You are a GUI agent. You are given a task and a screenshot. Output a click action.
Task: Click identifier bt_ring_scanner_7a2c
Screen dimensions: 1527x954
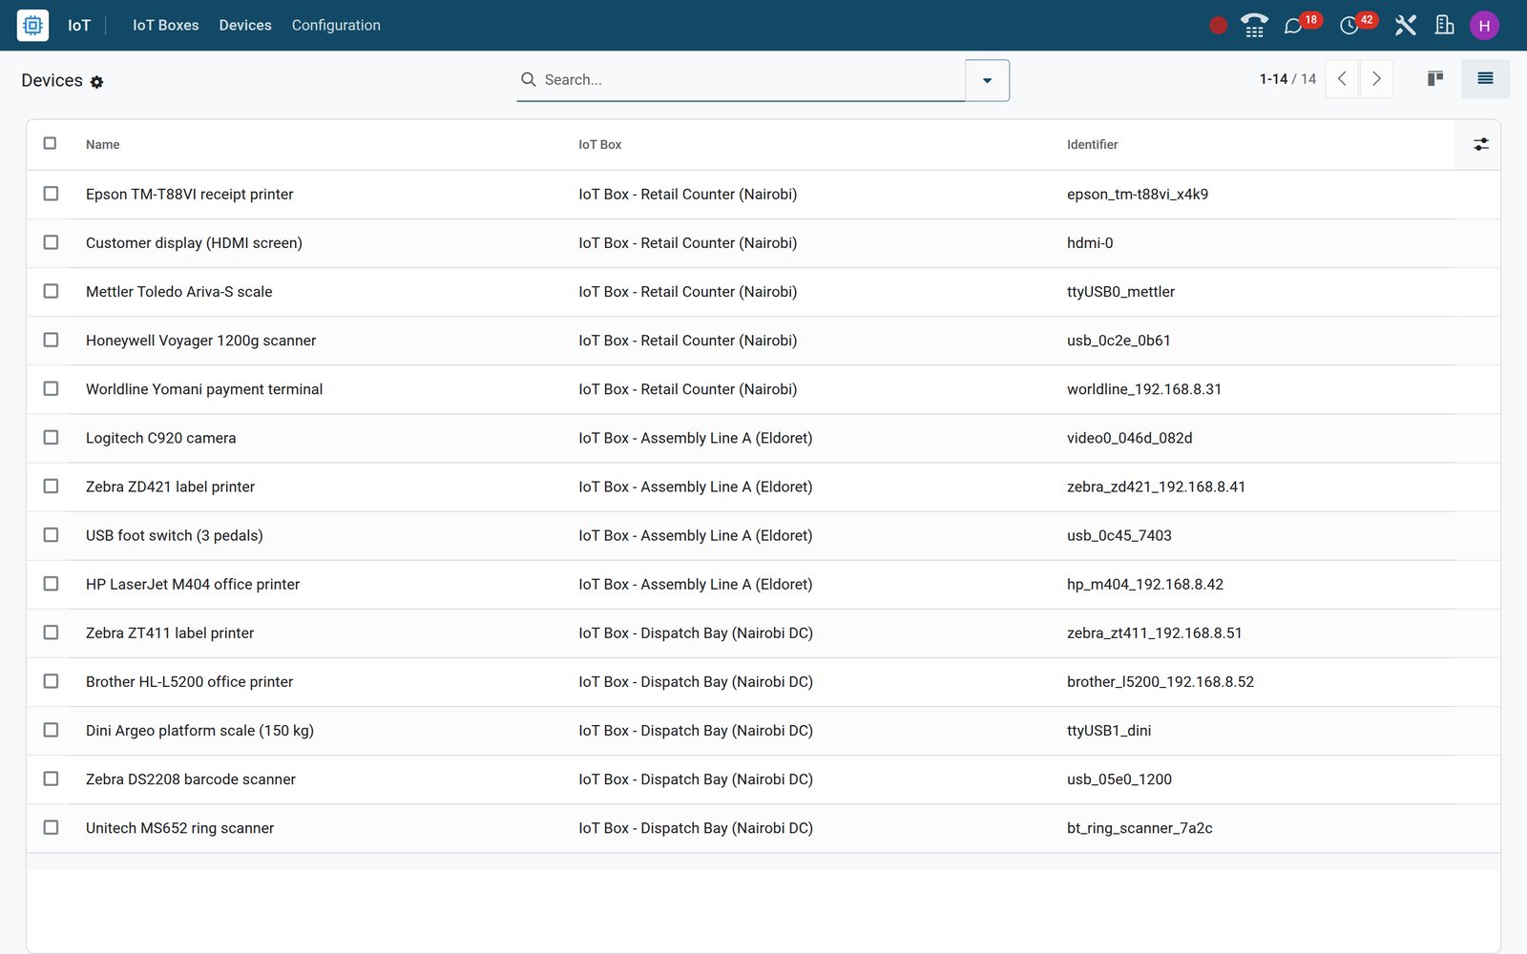(x=1140, y=828)
